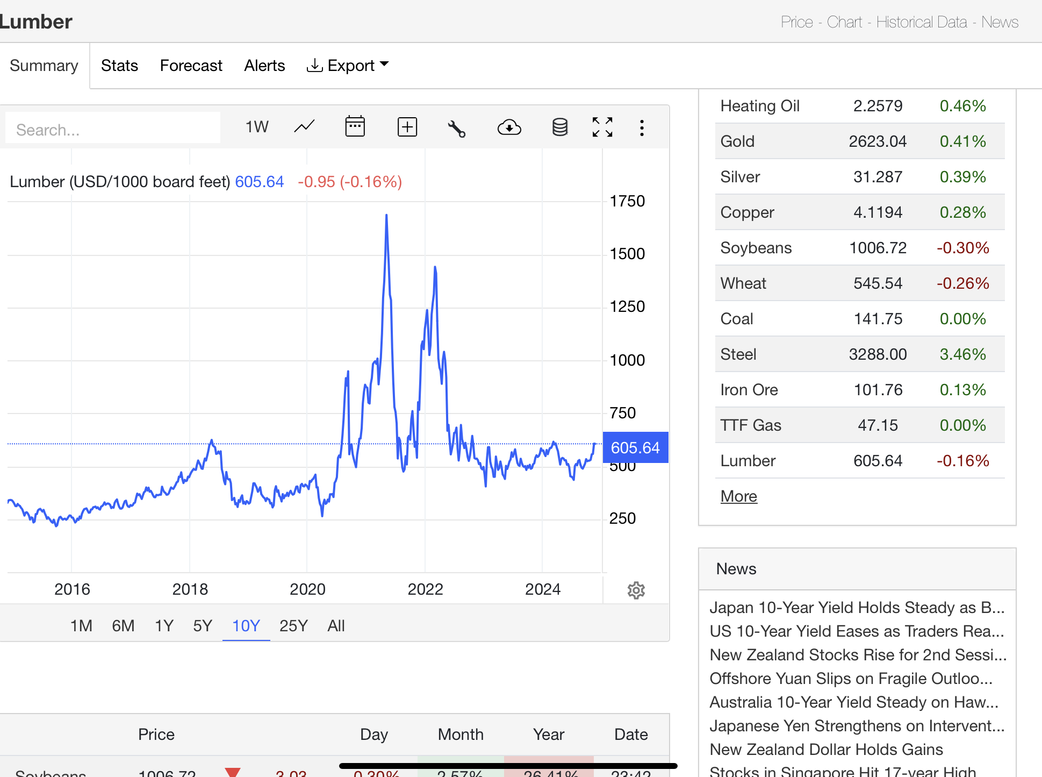The width and height of the screenshot is (1042, 777).
Task: Click the plus box compare icon
Action: [407, 127]
